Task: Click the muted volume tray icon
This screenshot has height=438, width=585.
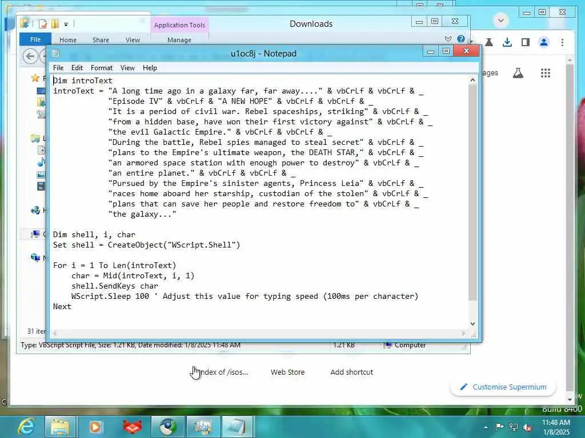Action: 527,427
